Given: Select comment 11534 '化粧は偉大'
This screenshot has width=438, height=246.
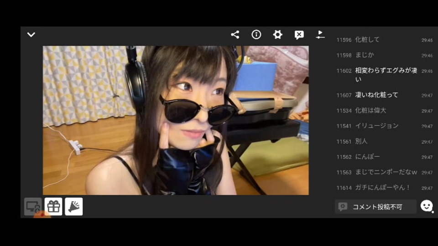Looking at the screenshot, I should (x=384, y=110).
